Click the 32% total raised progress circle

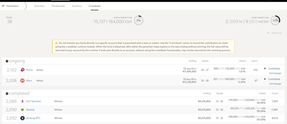(x=275, y=20)
